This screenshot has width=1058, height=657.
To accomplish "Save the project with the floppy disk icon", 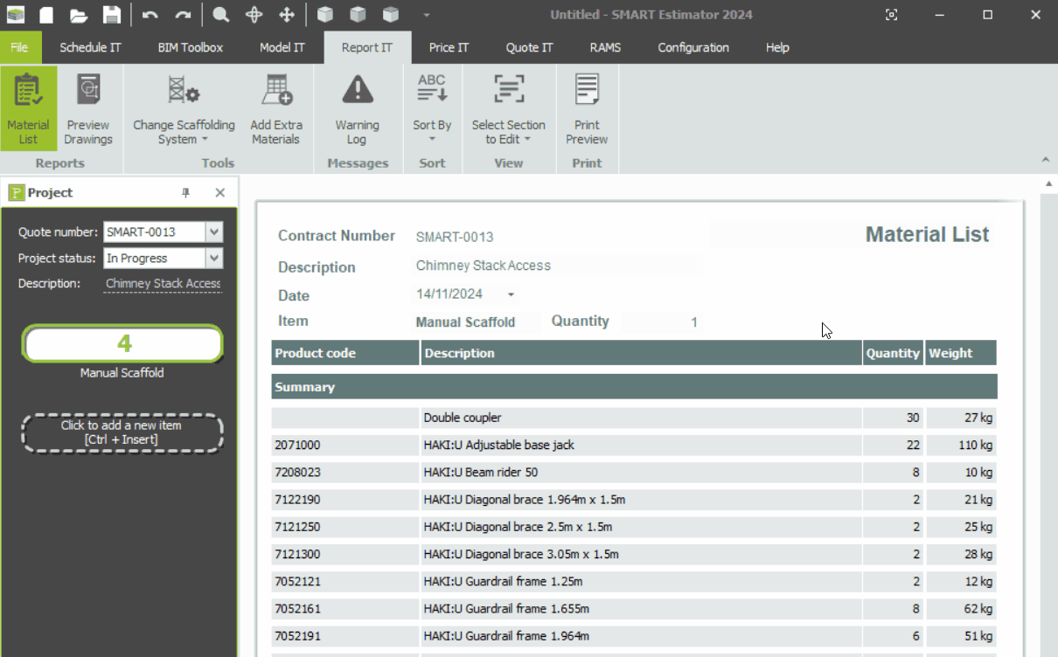I will coord(111,15).
